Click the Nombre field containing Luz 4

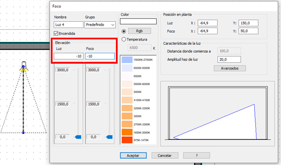point(68,25)
